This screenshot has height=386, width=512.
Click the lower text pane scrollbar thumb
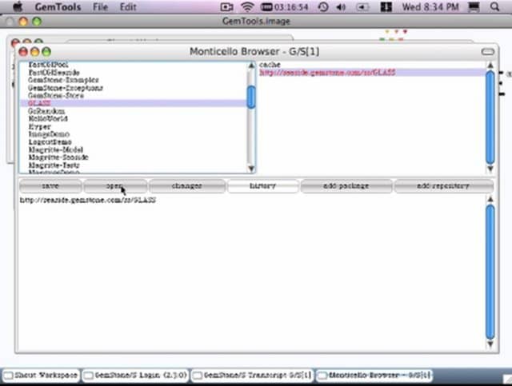(490, 272)
